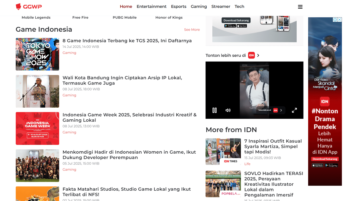Click Google Play badge on side drama ad
Viewport: 343px width, 201px height.
click(332, 165)
